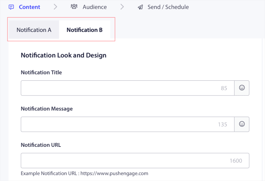This screenshot has height=181, width=265.
Task: Click the Audience people icon
Action: [74, 7]
